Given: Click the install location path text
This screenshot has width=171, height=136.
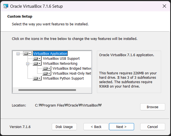Looking at the screenshot, I should coord(68,105).
